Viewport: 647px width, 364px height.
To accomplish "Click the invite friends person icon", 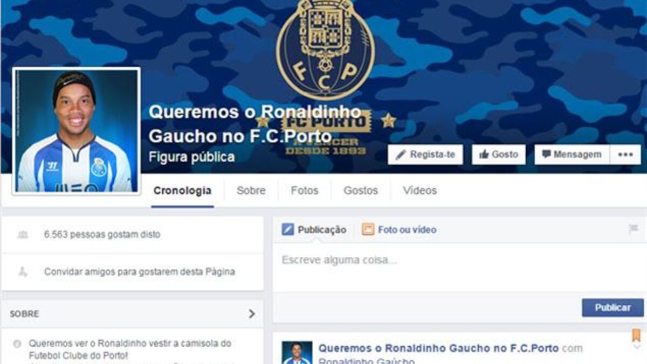I will (23, 272).
